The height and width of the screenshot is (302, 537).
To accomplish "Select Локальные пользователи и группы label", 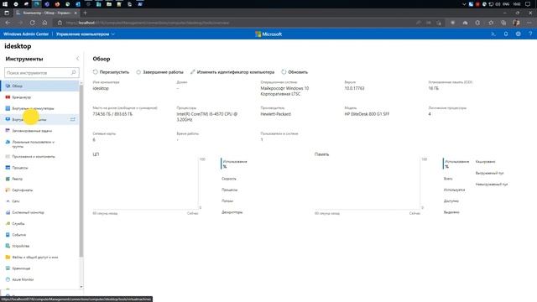I will [x=34, y=143].
